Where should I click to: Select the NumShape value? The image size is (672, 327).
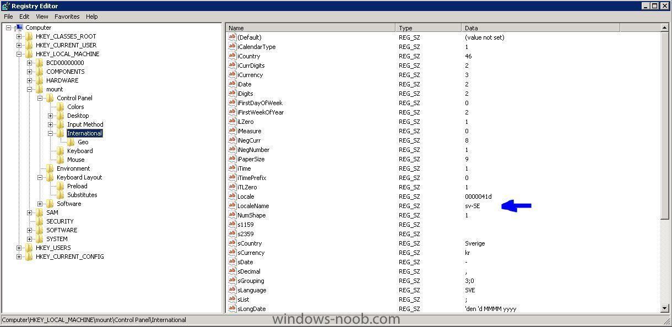pyautogui.click(x=251, y=215)
